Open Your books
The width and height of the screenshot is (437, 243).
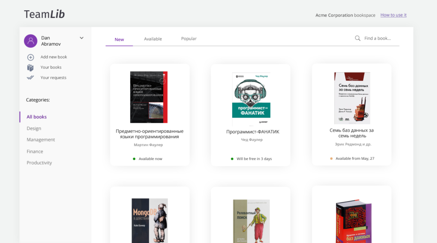[51, 67]
